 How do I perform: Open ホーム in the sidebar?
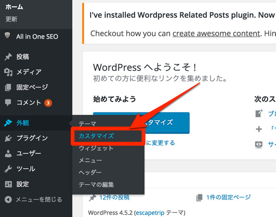tap(14, 7)
